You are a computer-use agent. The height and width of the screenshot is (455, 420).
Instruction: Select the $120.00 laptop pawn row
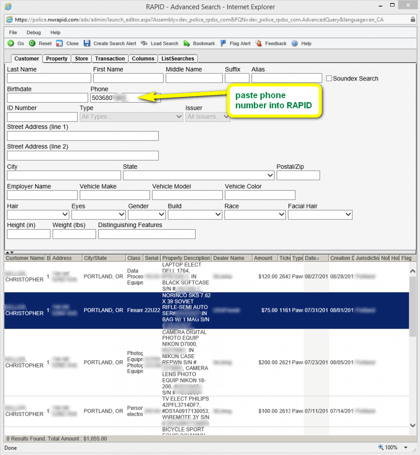(206, 277)
